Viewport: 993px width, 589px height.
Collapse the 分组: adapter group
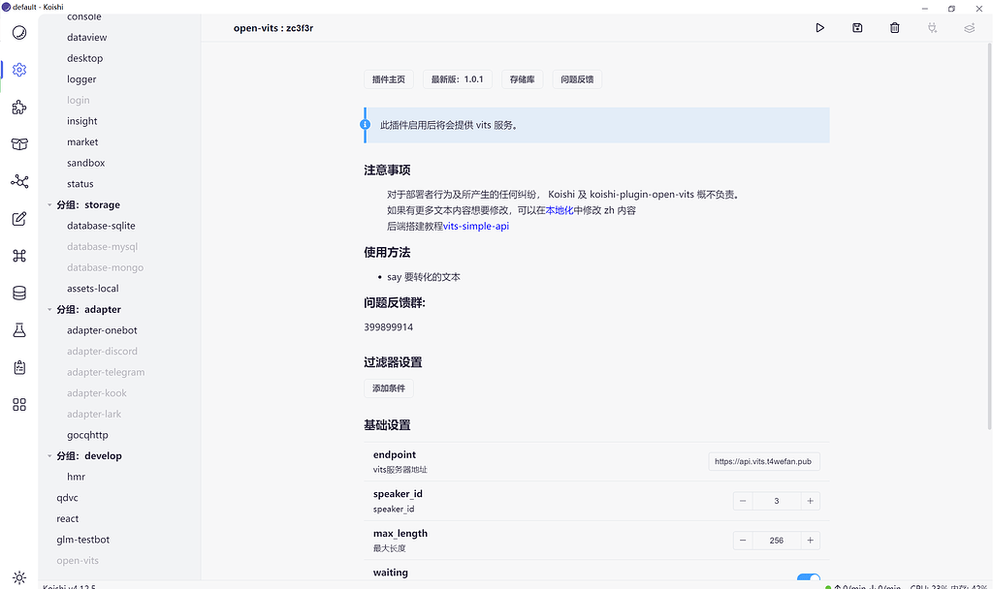tap(49, 309)
